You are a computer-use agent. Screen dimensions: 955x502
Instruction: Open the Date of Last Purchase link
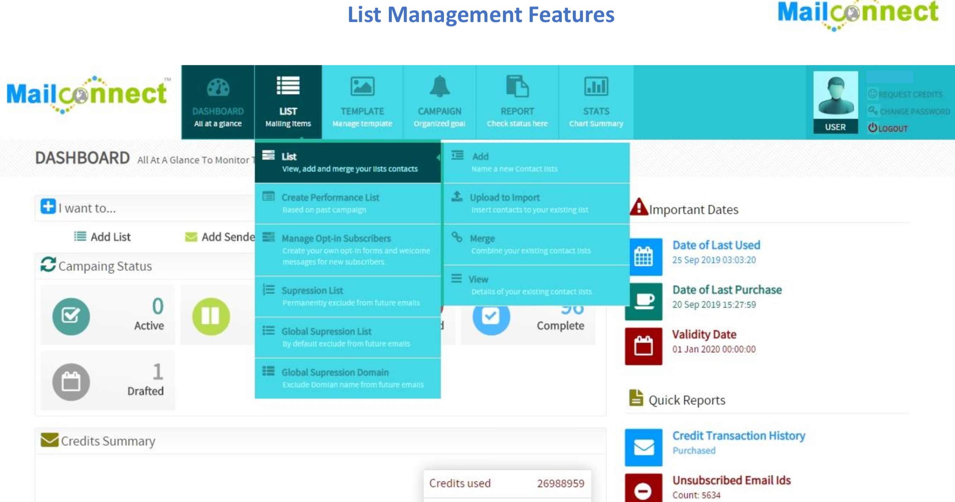pyautogui.click(x=727, y=289)
